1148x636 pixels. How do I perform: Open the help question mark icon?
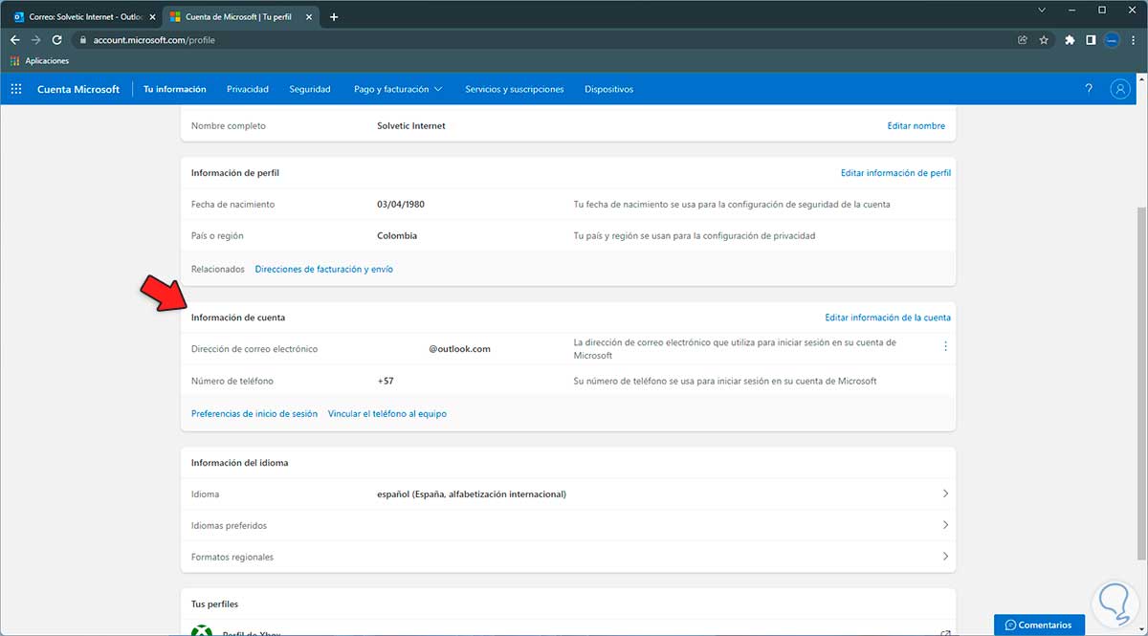click(1089, 89)
